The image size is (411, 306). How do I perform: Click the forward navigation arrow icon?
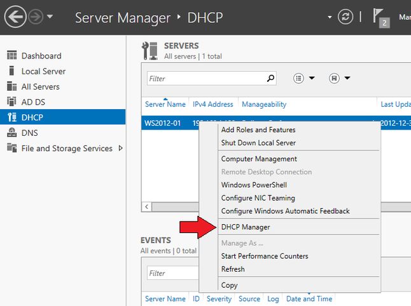[36, 17]
